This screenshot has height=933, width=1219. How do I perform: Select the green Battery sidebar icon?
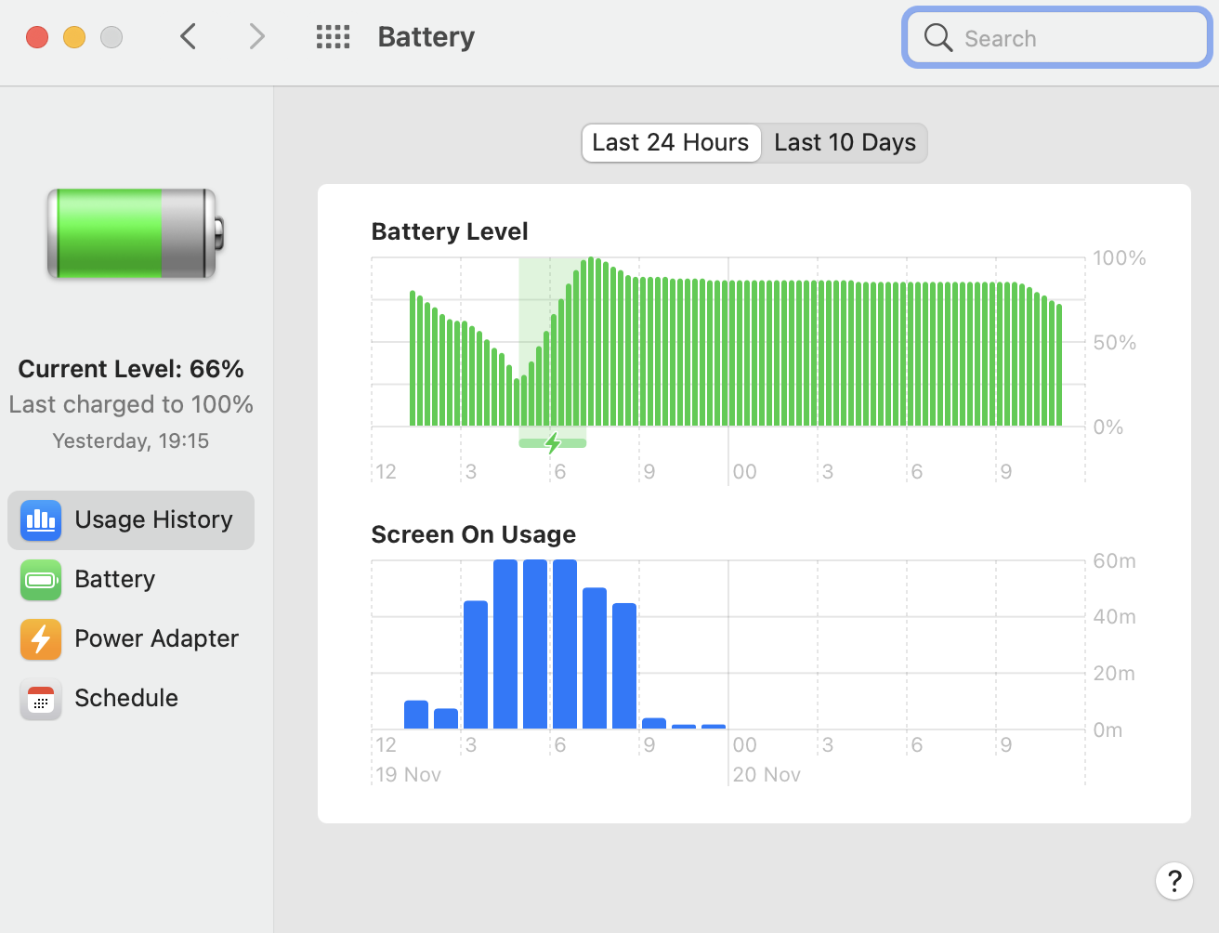(x=41, y=579)
